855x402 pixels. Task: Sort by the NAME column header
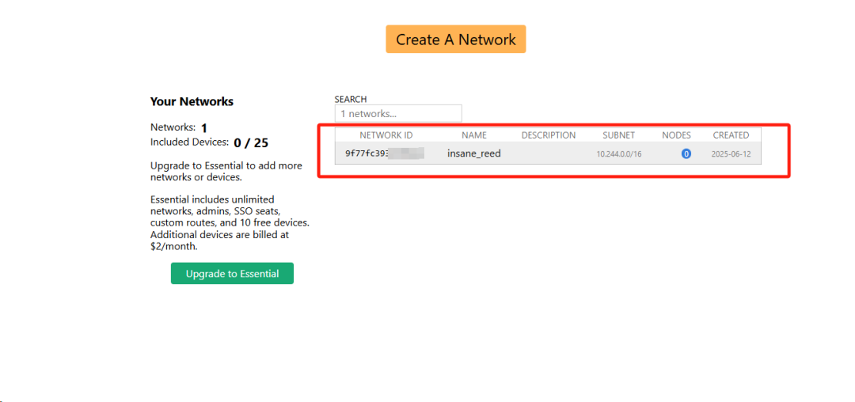474,135
